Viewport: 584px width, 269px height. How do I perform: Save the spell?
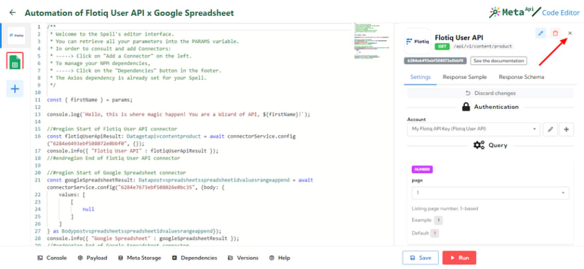point(421,258)
